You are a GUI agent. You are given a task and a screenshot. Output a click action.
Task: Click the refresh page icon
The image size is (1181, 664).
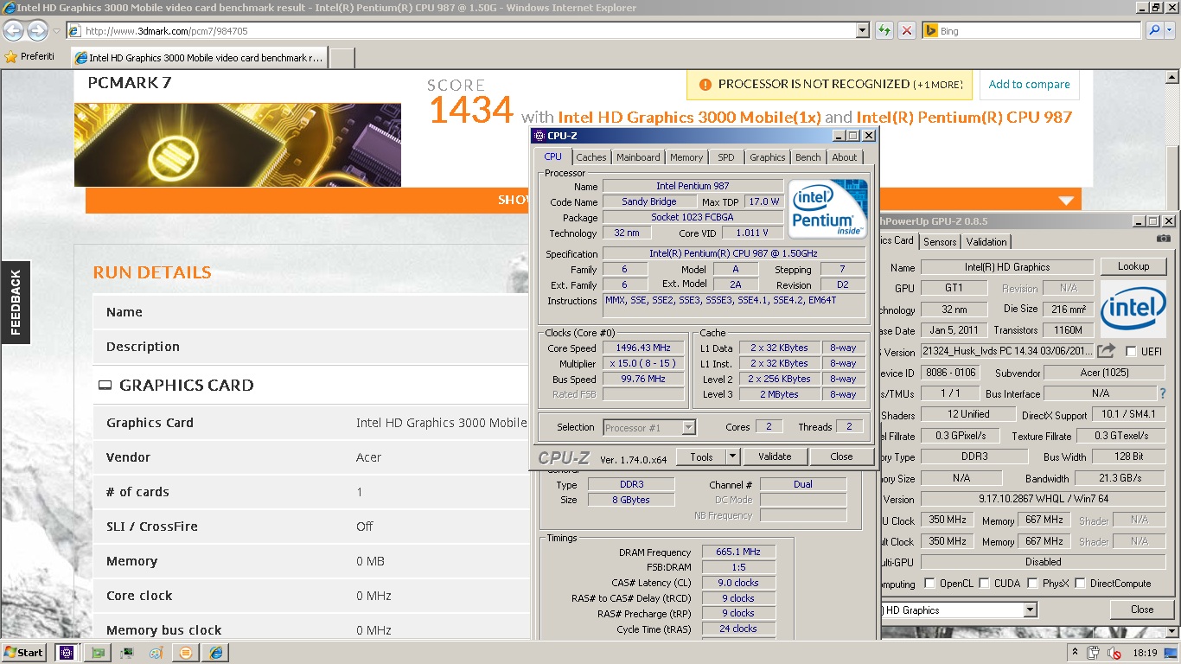coord(884,31)
